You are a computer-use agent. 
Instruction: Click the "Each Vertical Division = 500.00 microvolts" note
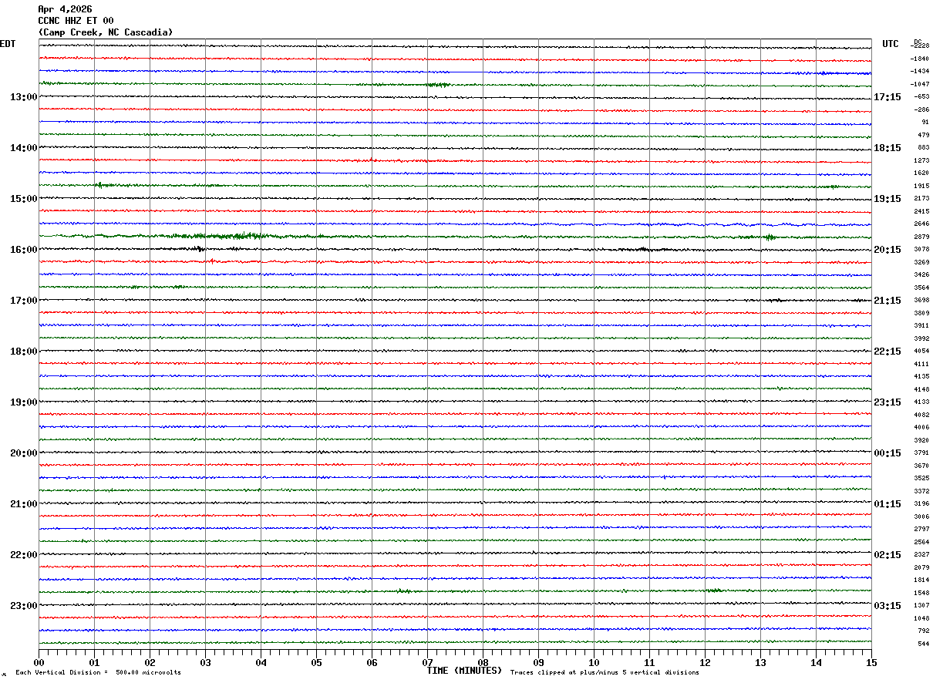coord(98,673)
